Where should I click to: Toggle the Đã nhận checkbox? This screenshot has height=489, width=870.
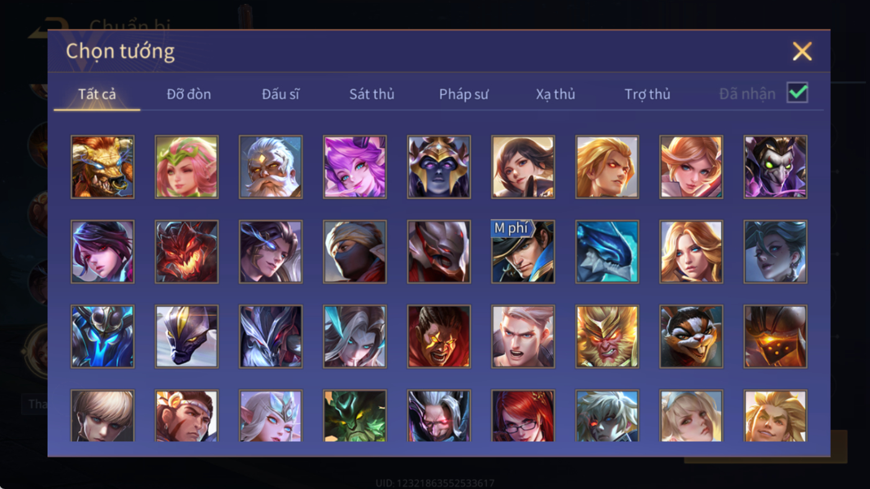797,93
